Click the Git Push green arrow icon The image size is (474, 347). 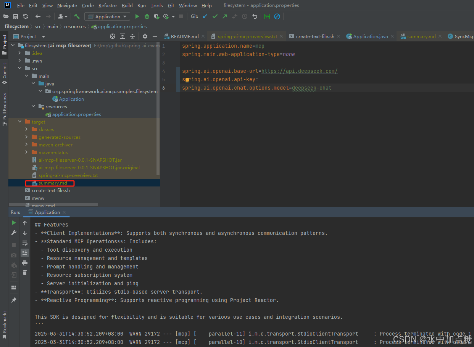pos(225,16)
